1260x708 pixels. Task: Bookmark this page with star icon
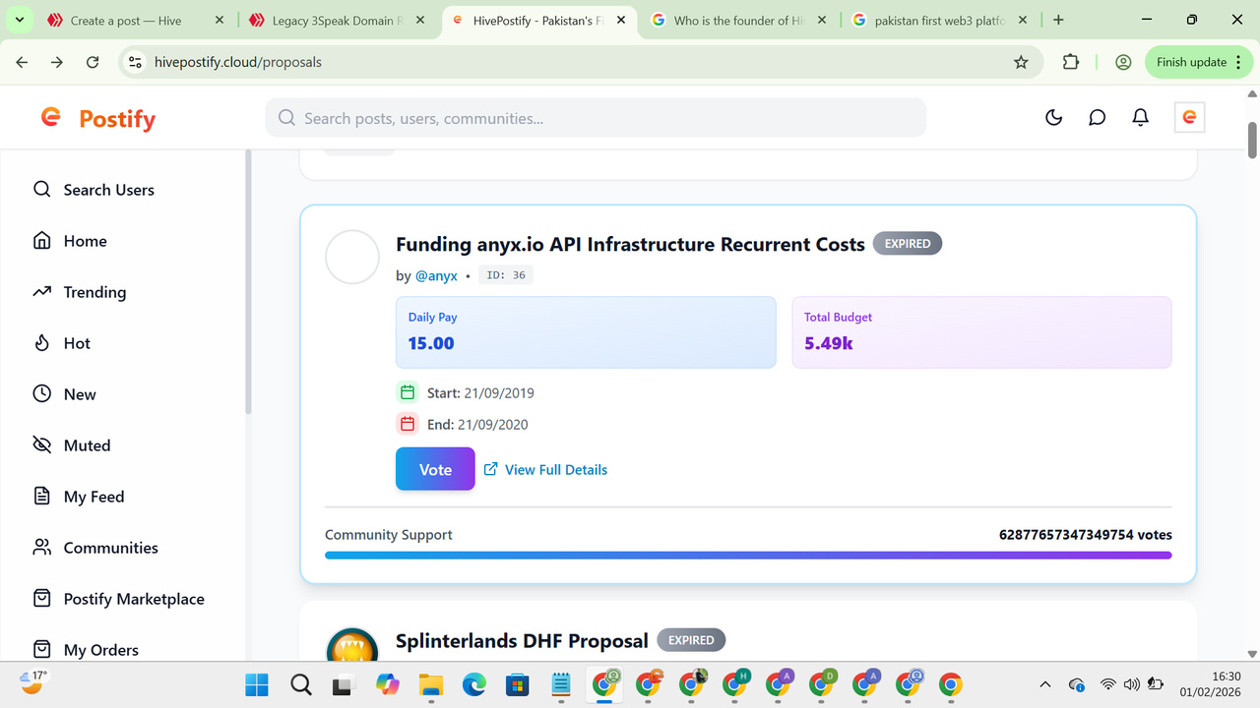[1021, 62]
